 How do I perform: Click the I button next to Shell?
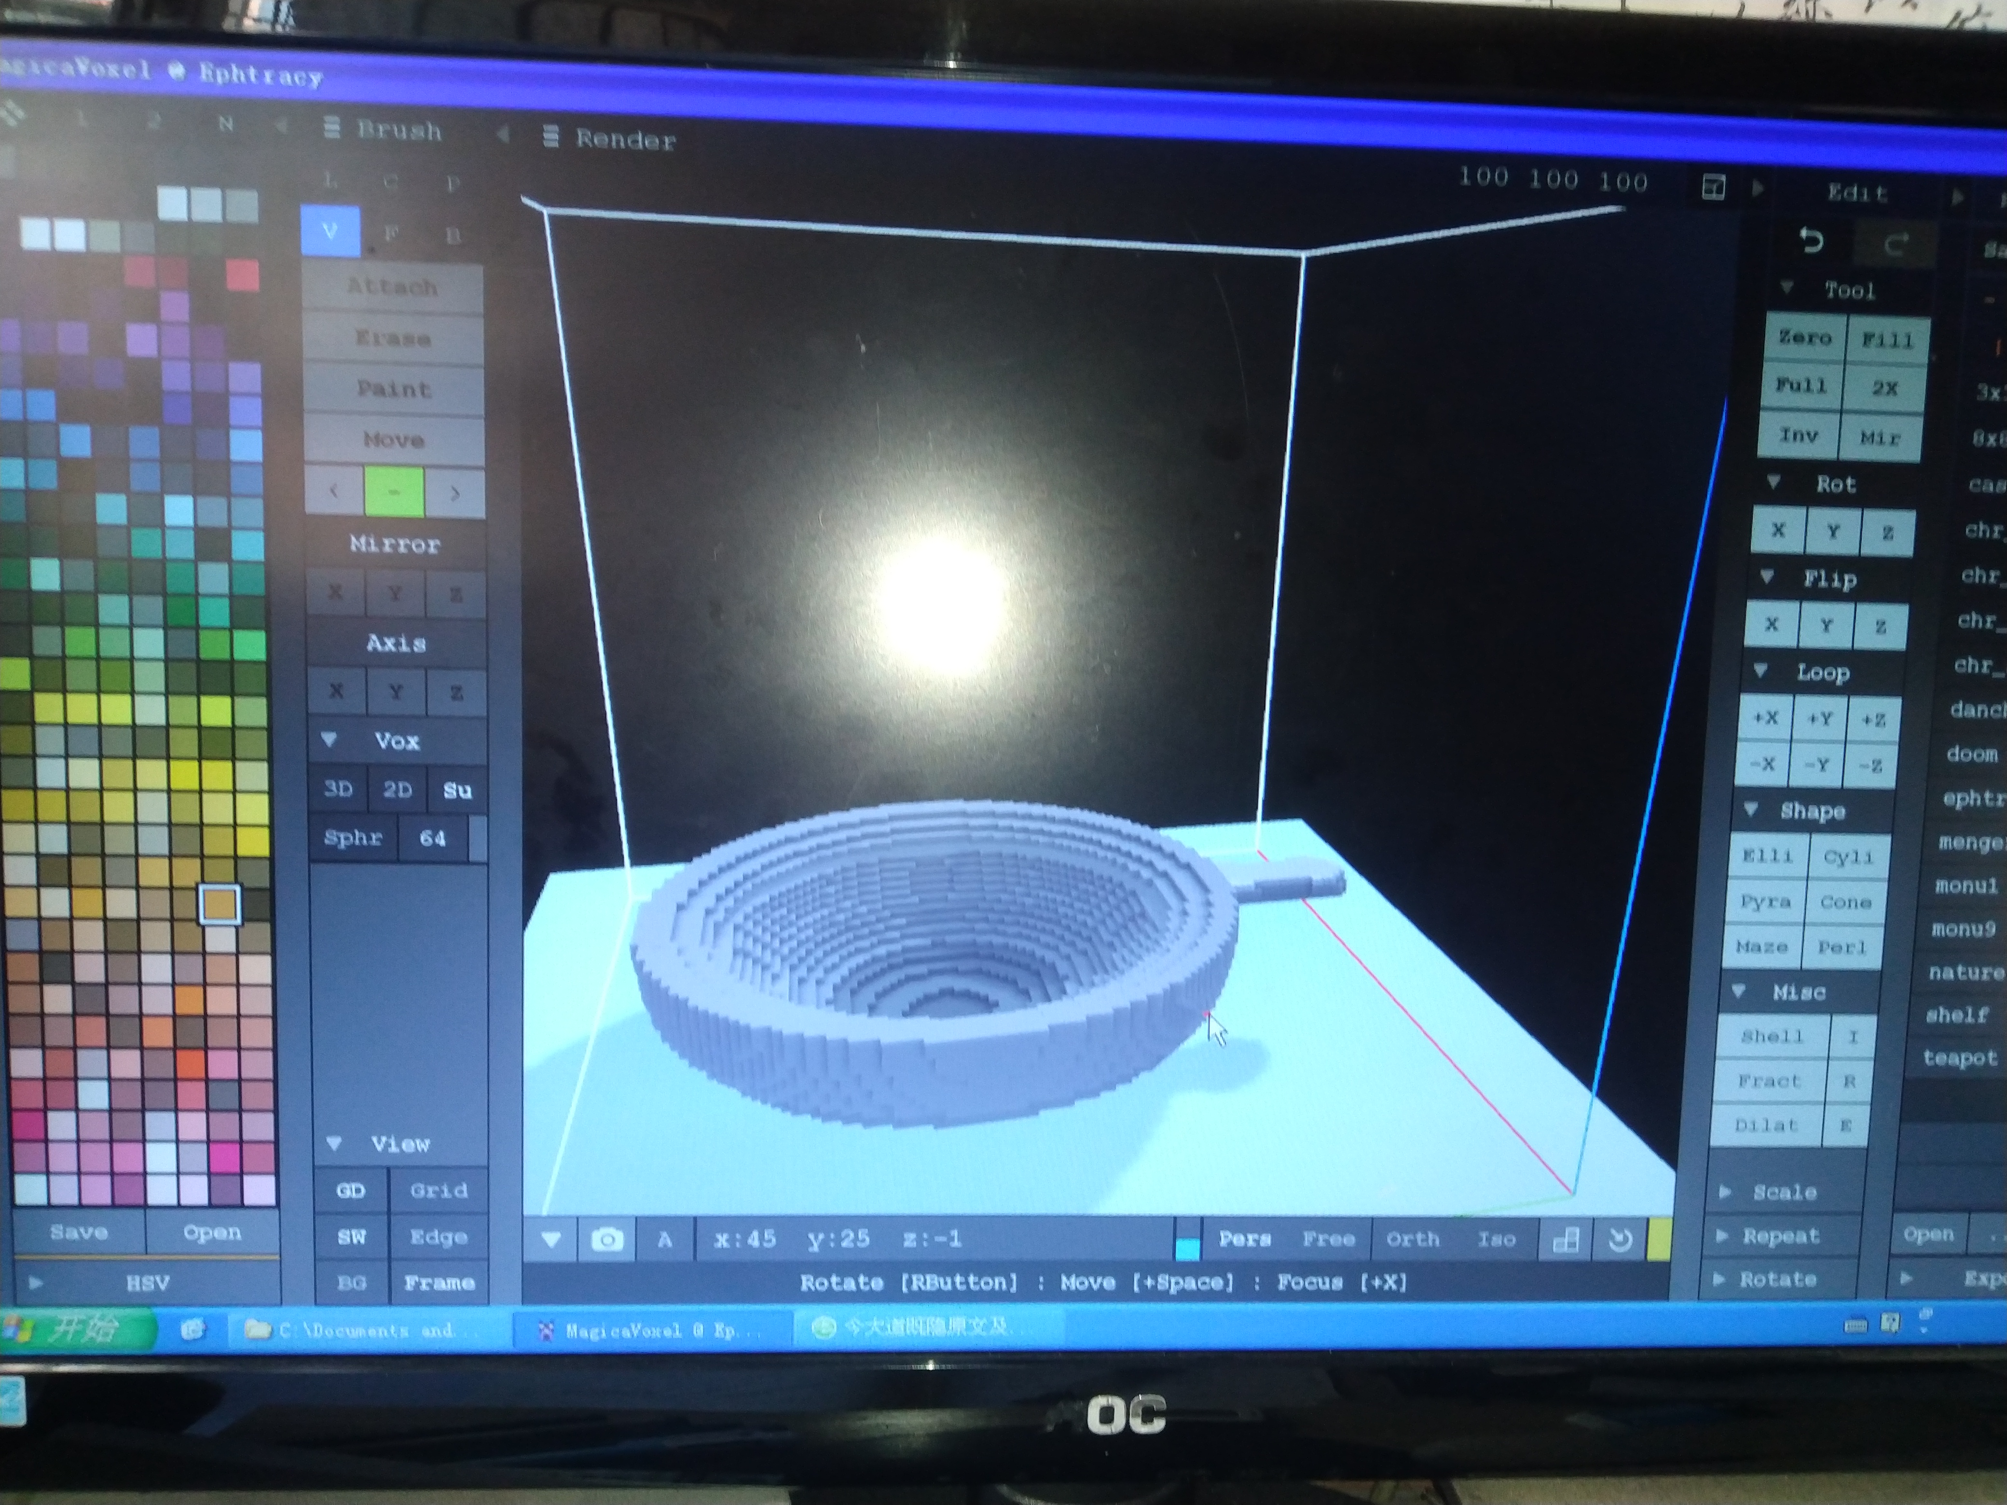(1852, 1037)
